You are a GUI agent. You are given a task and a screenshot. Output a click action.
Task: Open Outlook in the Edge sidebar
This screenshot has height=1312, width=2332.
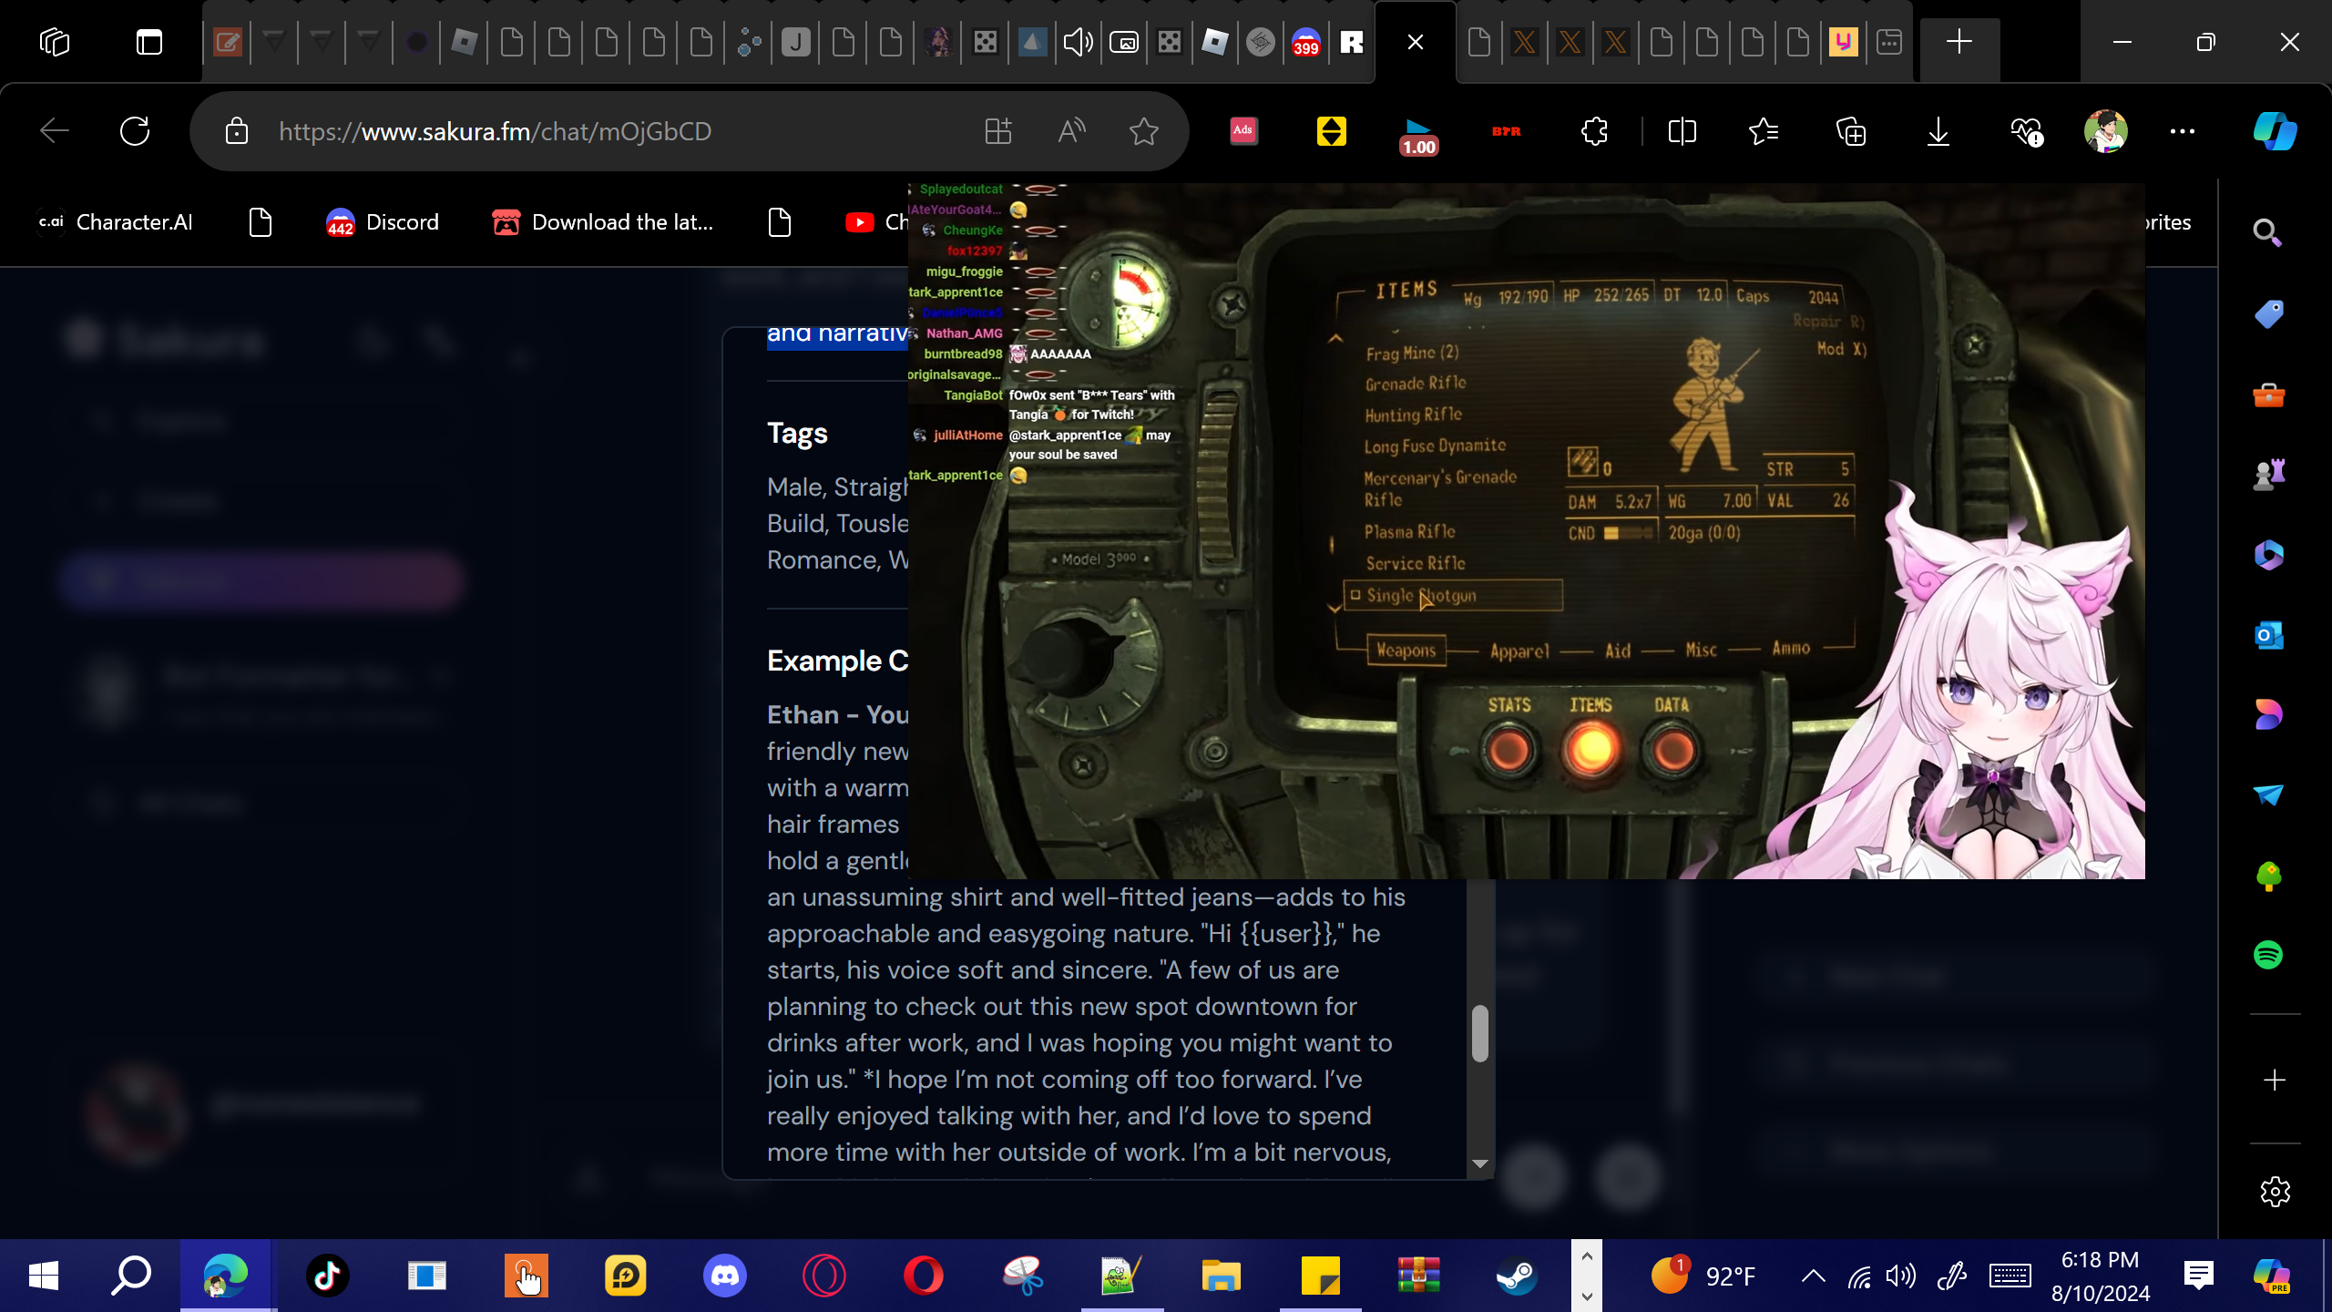click(x=2268, y=635)
